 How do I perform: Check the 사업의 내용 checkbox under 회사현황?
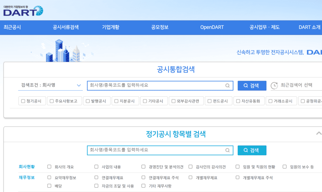click(x=96, y=167)
